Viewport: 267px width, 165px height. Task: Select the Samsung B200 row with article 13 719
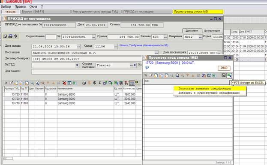coord(72,103)
